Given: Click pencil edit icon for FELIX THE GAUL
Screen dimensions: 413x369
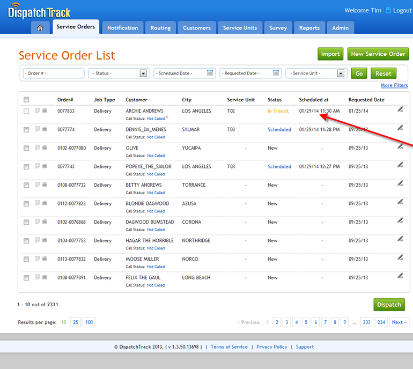Looking at the screenshot, I should [400, 276].
